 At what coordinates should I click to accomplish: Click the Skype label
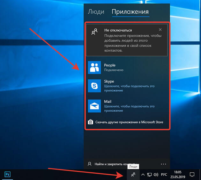pyautogui.click(x=109, y=81)
